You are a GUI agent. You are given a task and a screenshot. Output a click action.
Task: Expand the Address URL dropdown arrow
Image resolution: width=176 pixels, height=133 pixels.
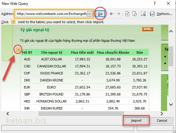pyautogui.click(x=90, y=14)
